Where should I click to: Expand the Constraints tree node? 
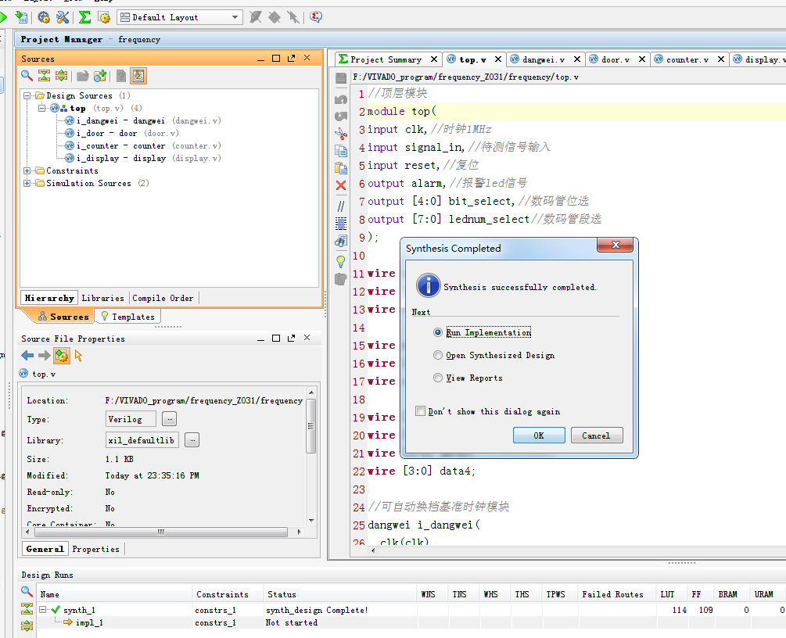click(27, 170)
